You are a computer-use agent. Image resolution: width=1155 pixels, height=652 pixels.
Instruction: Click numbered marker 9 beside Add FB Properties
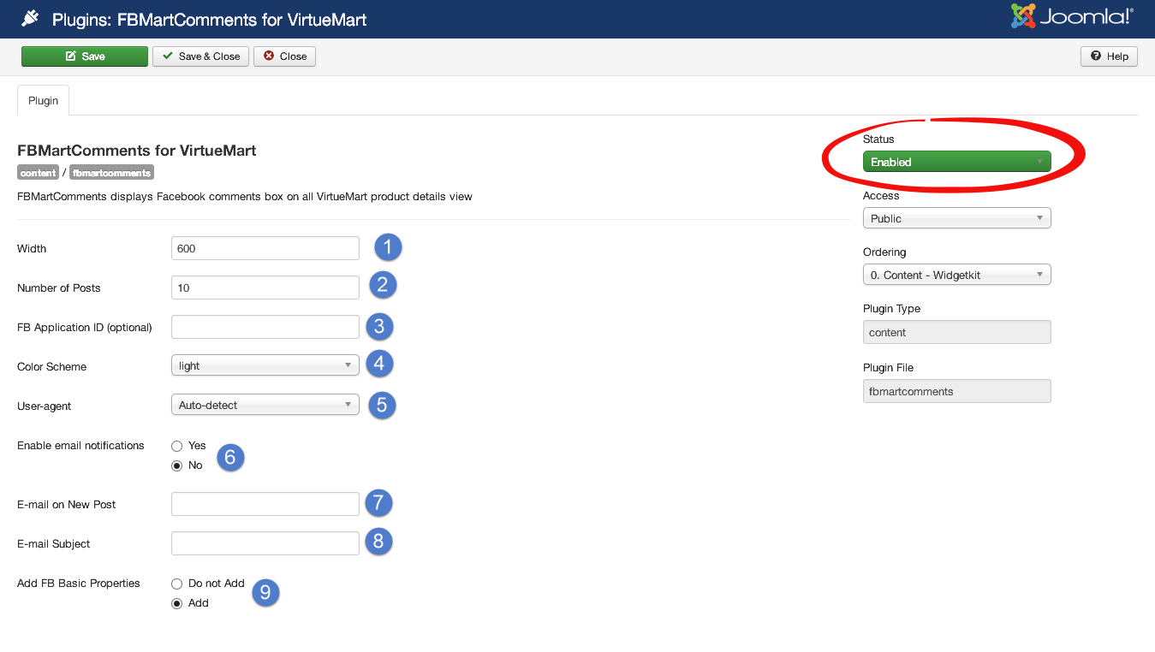click(265, 593)
